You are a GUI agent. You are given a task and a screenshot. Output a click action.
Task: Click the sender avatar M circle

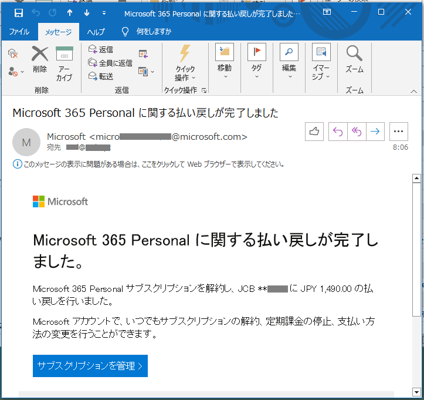[26, 142]
